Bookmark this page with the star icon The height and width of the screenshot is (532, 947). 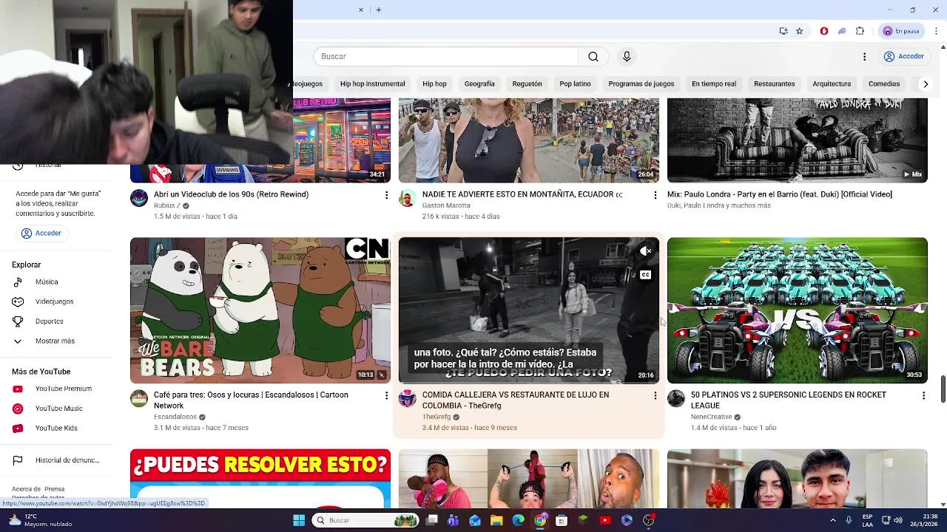tap(799, 31)
